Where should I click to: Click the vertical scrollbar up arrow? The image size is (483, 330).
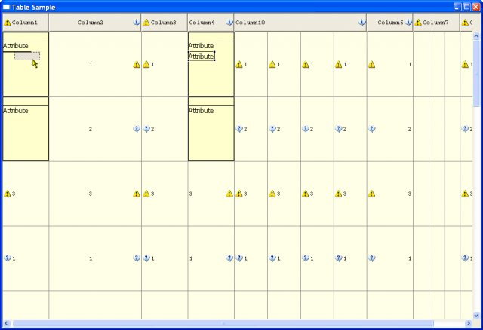tap(476, 36)
